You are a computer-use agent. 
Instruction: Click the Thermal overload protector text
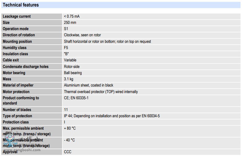pyautogui.click(x=101, y=92)
